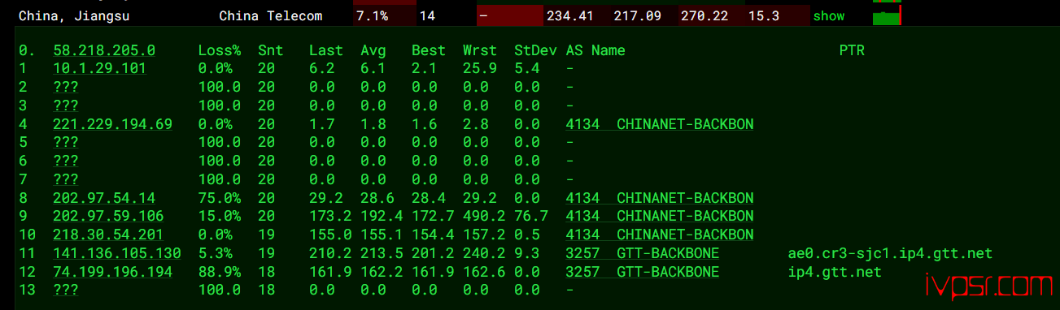Click the PTR column header
Viewport: 1060px width, 310px height.
[x=852, y=50]
